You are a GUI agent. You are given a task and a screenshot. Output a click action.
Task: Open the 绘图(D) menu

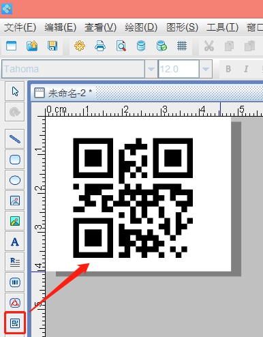tap(141, 27)
